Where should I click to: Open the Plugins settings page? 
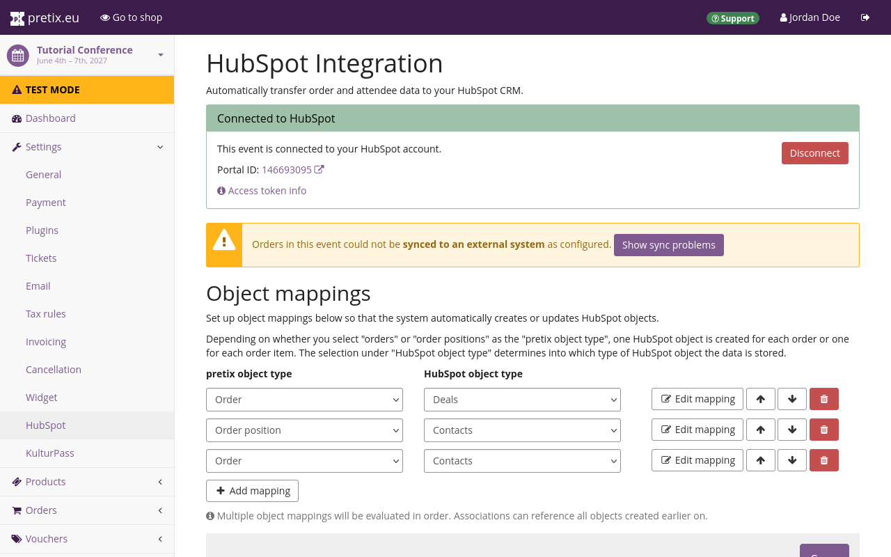point(42,230)
